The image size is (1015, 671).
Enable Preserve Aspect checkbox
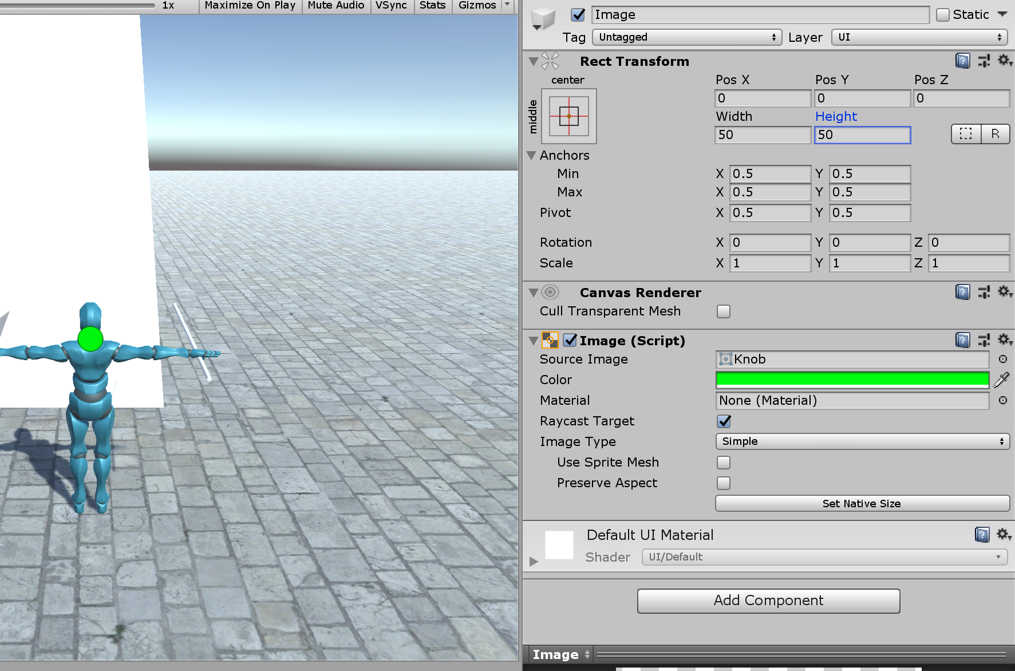(724, 483)
